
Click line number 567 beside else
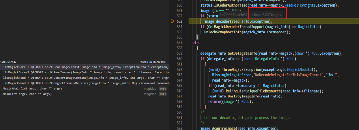pos(179,43)
